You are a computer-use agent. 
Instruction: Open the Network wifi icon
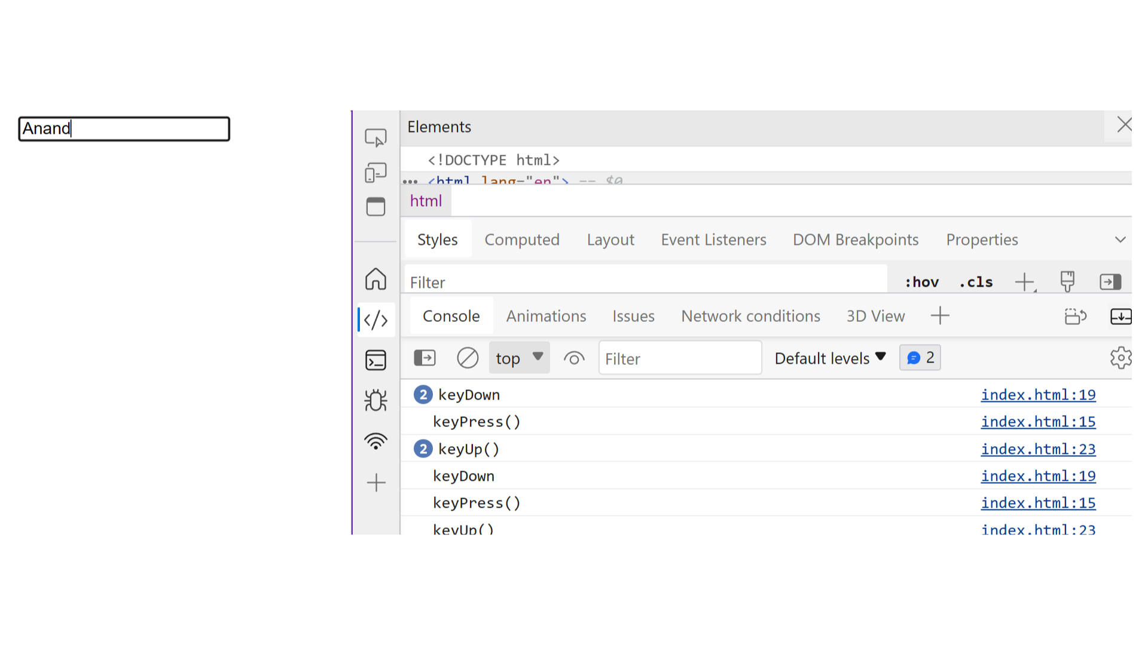(375, 441)
